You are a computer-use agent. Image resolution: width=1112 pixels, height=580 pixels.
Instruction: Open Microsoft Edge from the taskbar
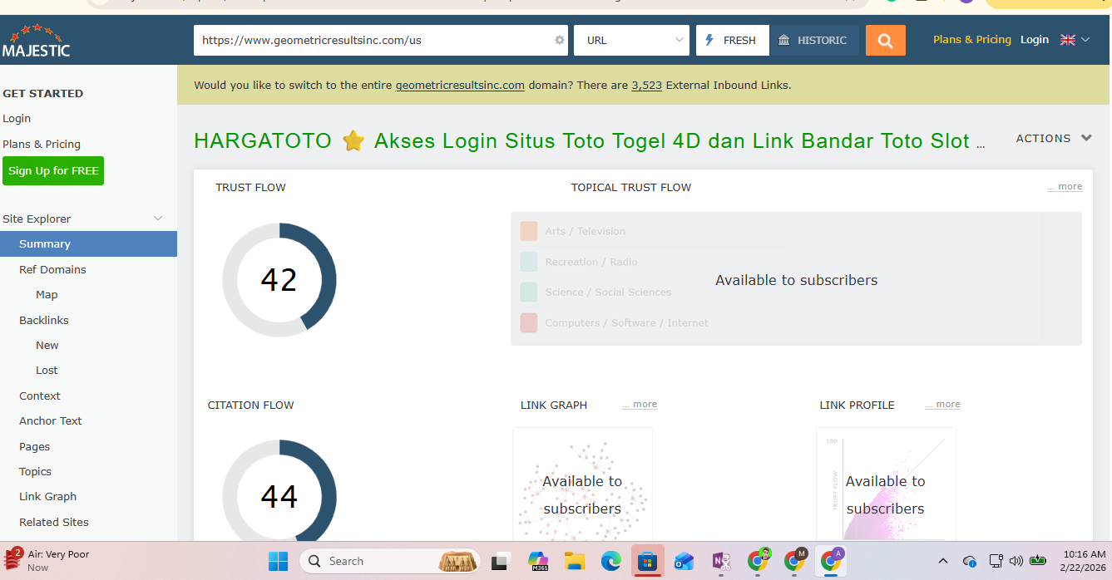[611, 561]
